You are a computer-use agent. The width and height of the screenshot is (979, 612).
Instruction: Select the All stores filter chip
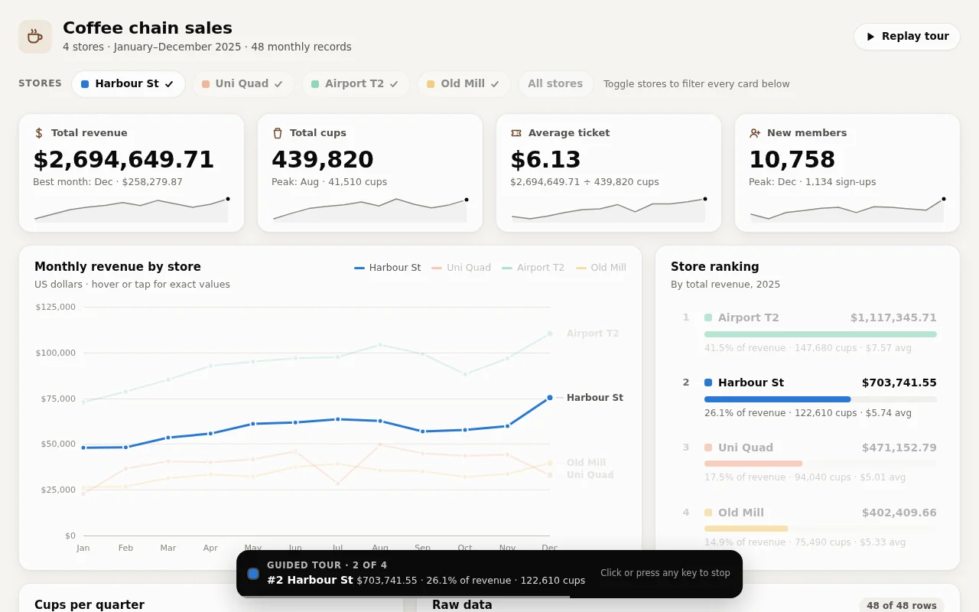point(555,84)
